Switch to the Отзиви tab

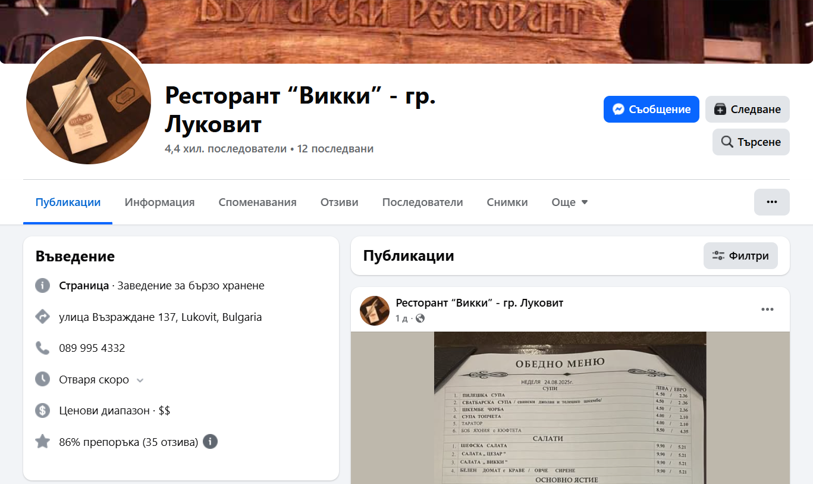339,202
